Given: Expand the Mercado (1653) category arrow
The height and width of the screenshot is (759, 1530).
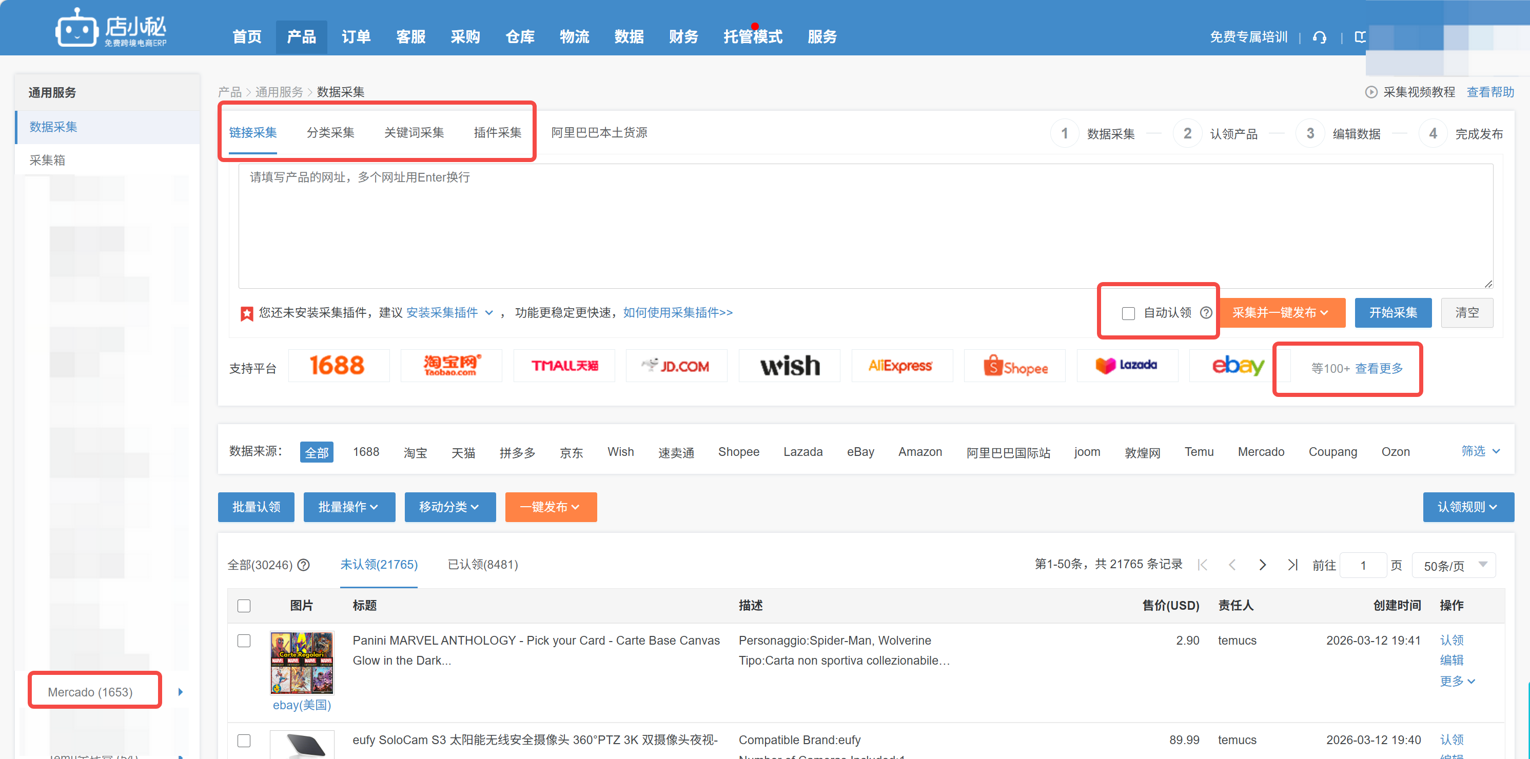Looking at the screenshot, I should [x=181, y=692].
